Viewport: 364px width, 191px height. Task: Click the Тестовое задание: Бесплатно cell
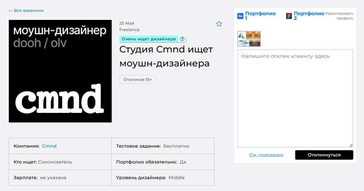pyautogui.click(x=163, y=146)
